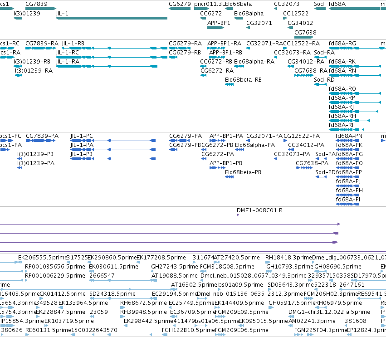
Task: Open the bs01a09.5prime EST label
Action: pyautogui.click(x=240, y=285)
